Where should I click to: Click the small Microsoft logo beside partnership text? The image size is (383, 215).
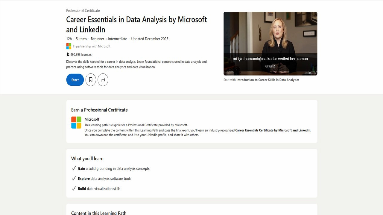coord(69,46)
